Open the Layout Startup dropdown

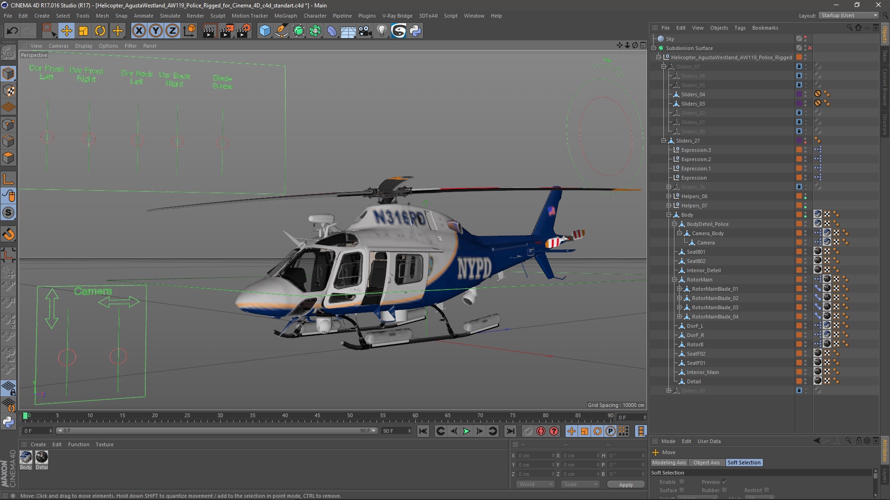tap(848, 15)
